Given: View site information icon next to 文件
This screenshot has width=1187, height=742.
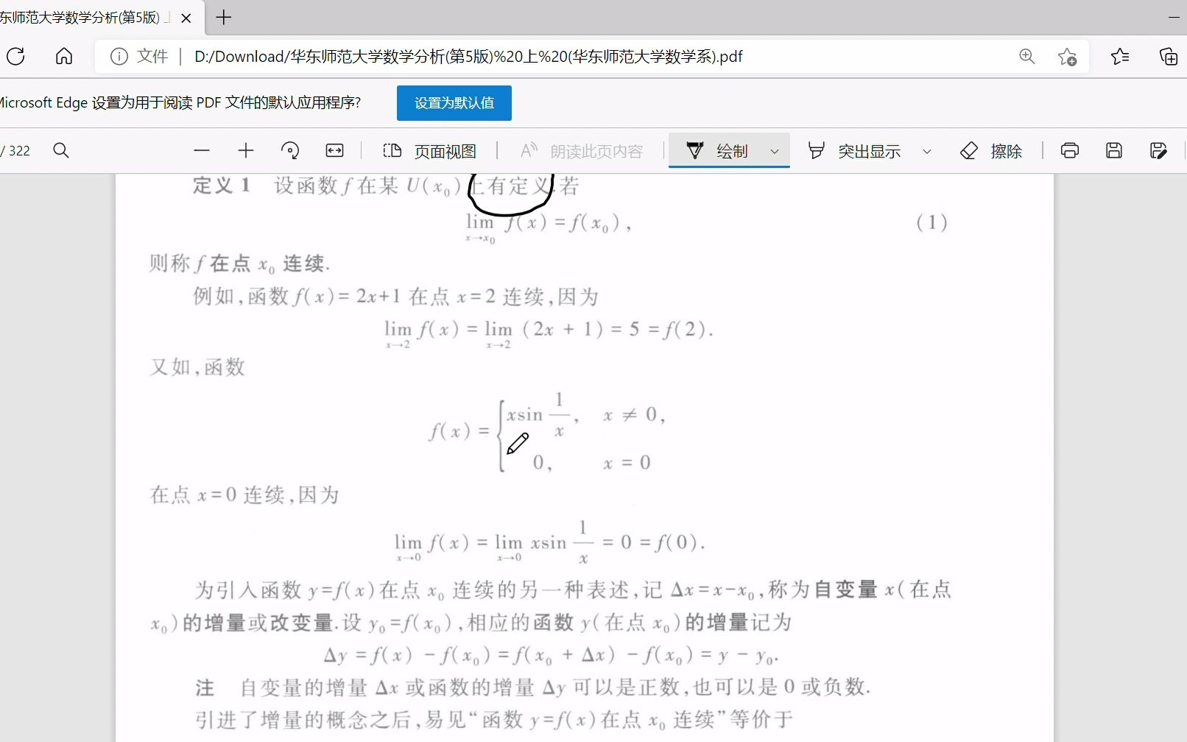Looking at the screenshot, I should [119, 56].
